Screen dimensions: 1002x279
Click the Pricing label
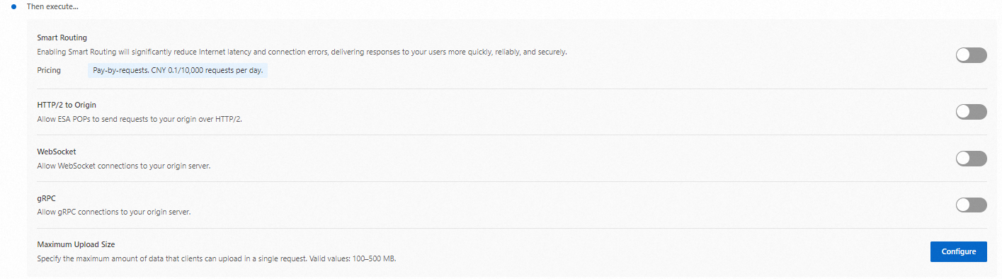pos(49,70)
